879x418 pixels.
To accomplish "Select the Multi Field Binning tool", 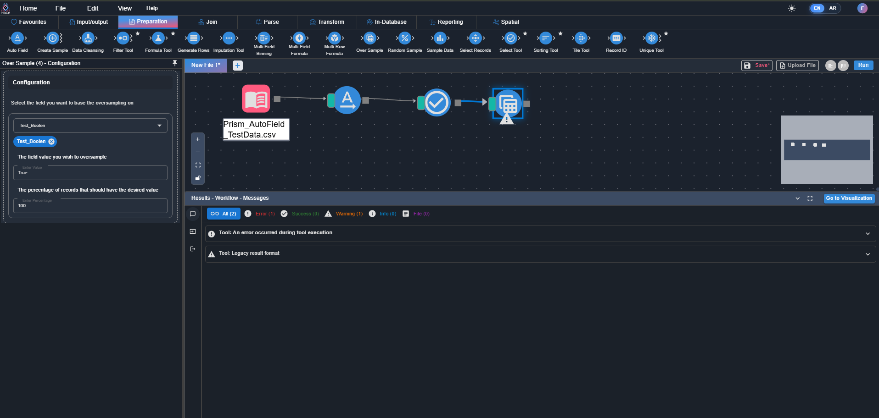I will (x=263, y=38).
